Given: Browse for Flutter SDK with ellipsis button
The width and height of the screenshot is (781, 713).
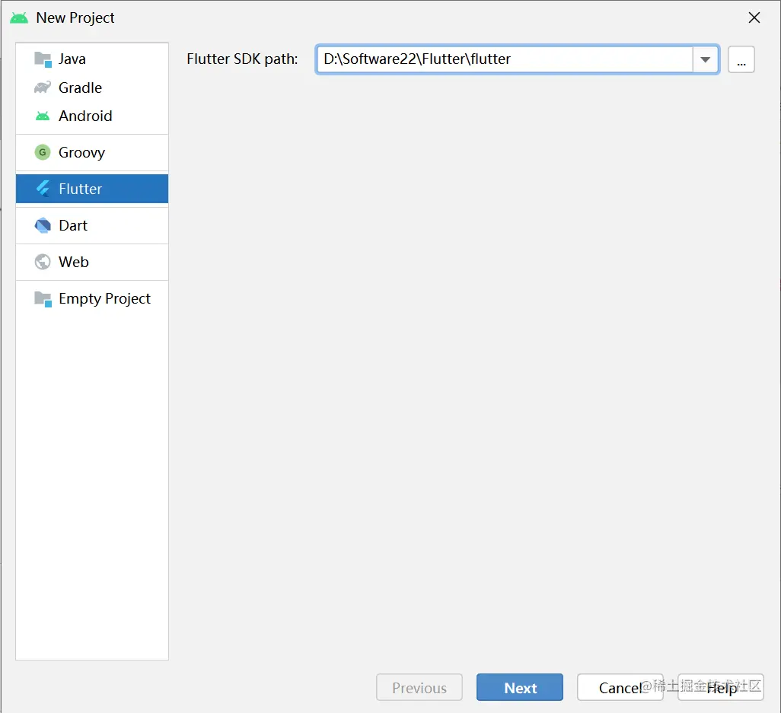Looking at the screenshot, I should (741, 59).
